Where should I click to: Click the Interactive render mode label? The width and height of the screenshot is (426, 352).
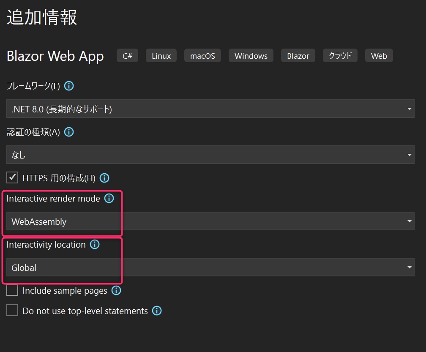tap(53, 199)
